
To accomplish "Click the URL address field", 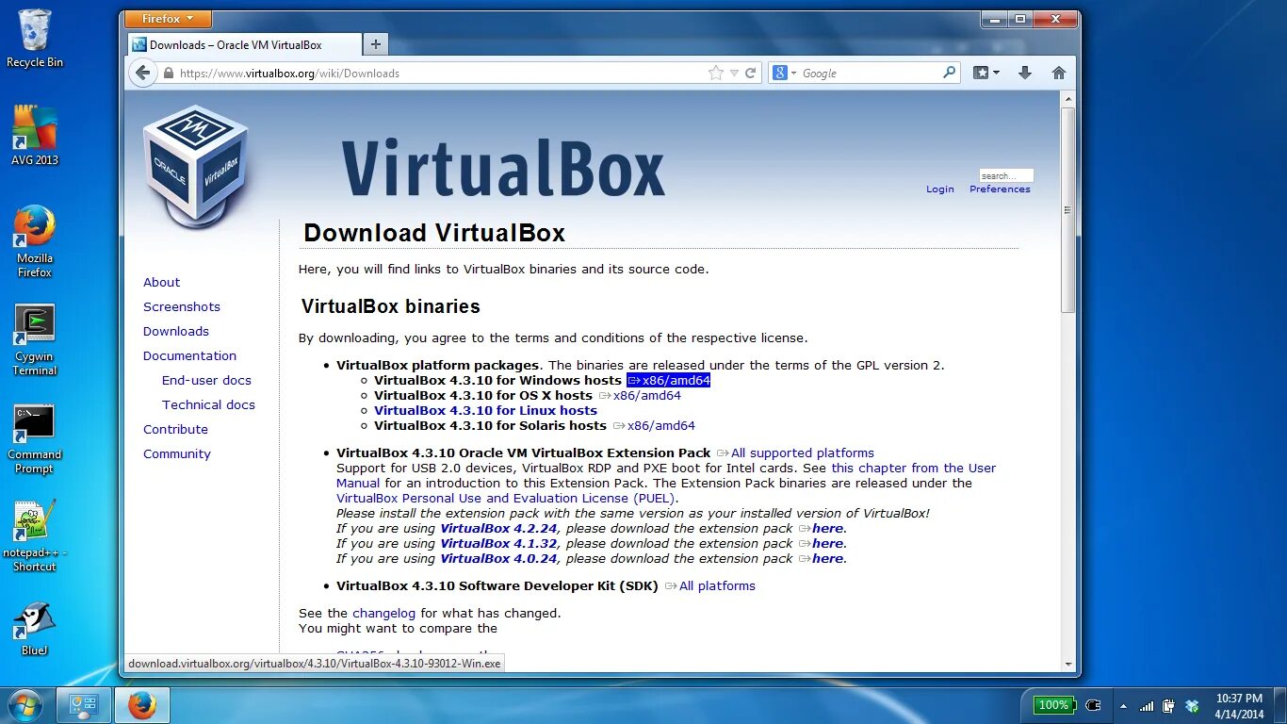I will 441,73.
